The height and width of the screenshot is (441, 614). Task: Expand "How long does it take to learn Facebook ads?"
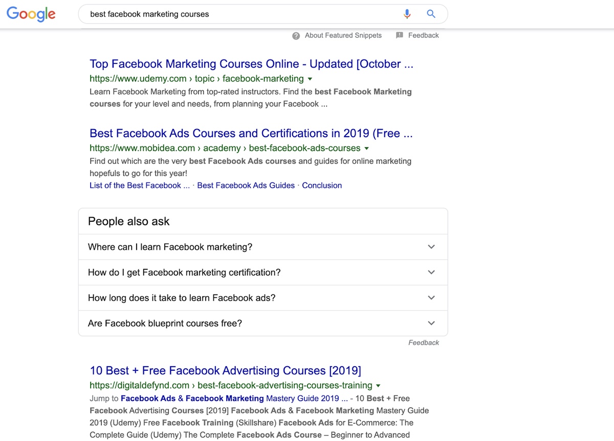coord(431,298)
